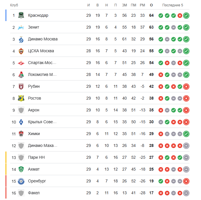Select Rubin's latest match loss indicator
The image size is (201, 200).
pos(186,87)
